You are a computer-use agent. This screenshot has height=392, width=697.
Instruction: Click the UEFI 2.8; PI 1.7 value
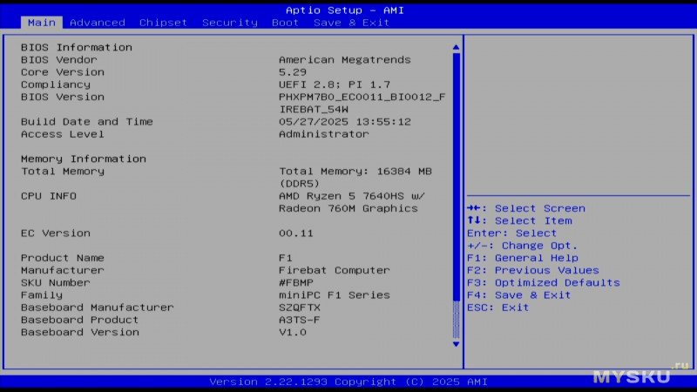335,84
